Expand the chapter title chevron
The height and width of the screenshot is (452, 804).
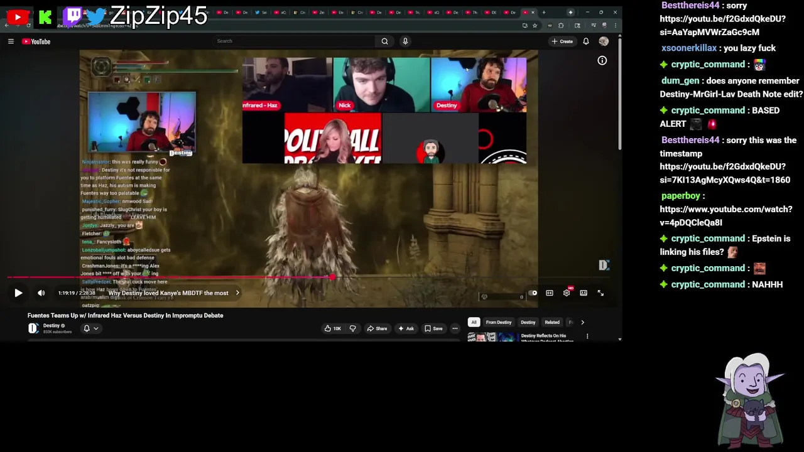coord(237,293)
